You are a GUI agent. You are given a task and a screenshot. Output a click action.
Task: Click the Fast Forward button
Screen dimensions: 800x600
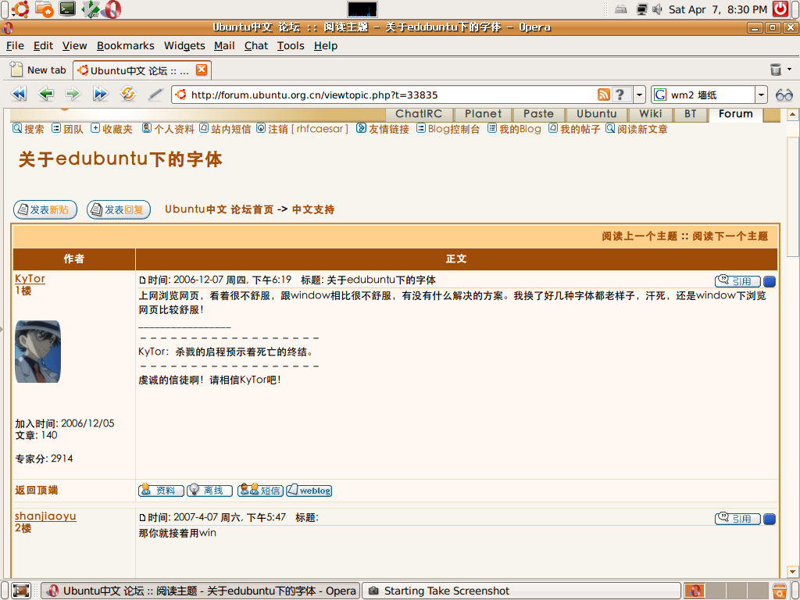(x=101, y=94)
